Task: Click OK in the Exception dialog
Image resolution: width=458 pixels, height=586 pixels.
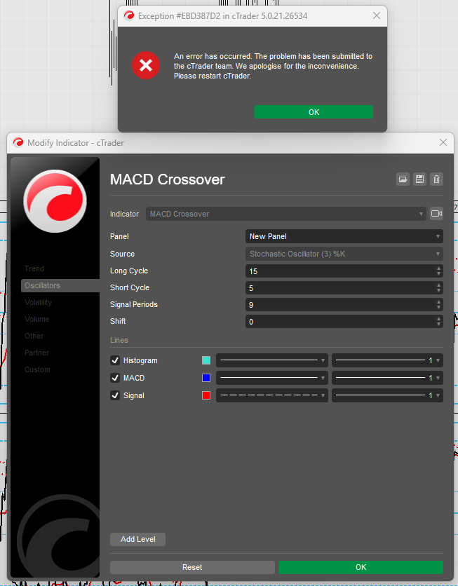Action: coord(314,112)
